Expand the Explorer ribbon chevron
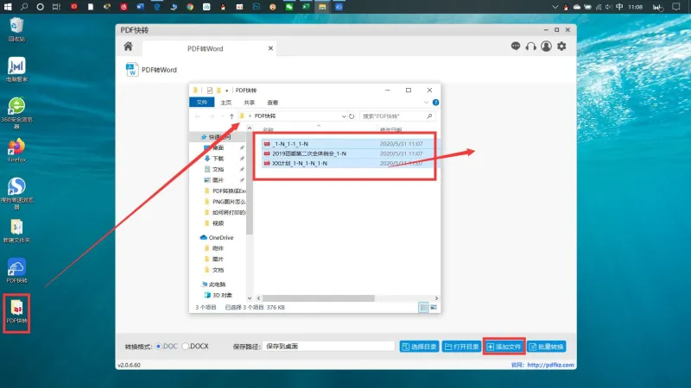The width and height of the screenshot is (691, 388). pyautogui.click(x=426, y=103)
